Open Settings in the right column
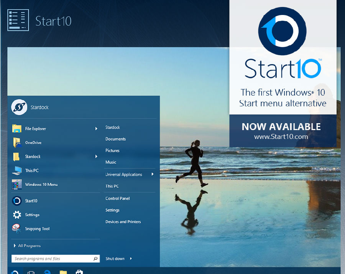 (x=112, y=210)
